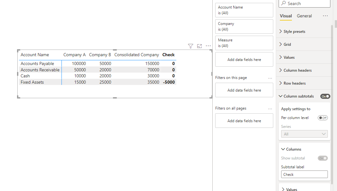Enable the Per column level toggle
The height and width of the screenshot is (191, 337).
pos(322,118)
